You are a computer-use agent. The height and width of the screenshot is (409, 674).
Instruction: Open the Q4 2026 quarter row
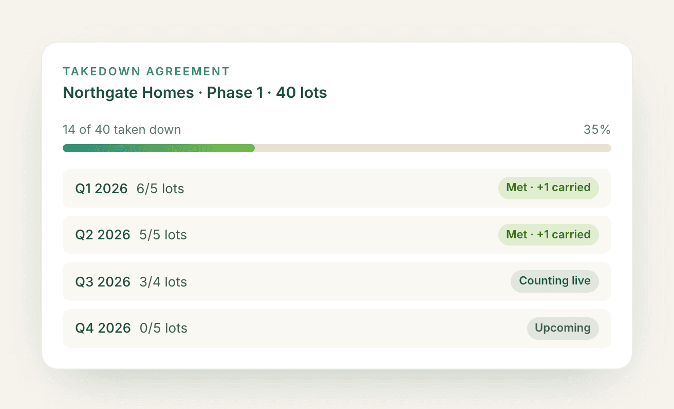click(x=337, y=328)
